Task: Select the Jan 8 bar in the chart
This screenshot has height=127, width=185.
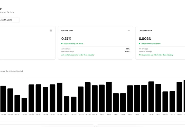Action: click(151, 97)
